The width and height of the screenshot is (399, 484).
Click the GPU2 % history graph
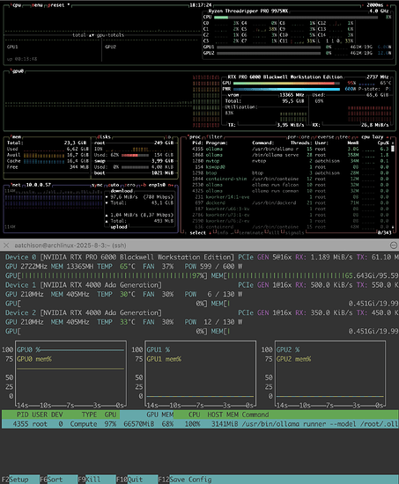(330, 374)
